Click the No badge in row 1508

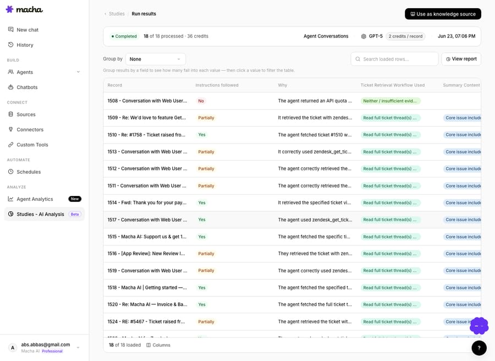pyautogui.click(x=201, y=101)
